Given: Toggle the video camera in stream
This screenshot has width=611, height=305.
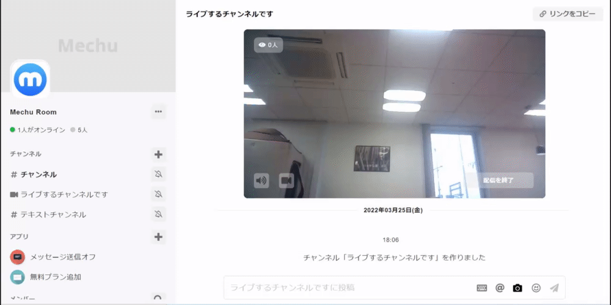Looking at the screenshot, I should click(286, 181).
